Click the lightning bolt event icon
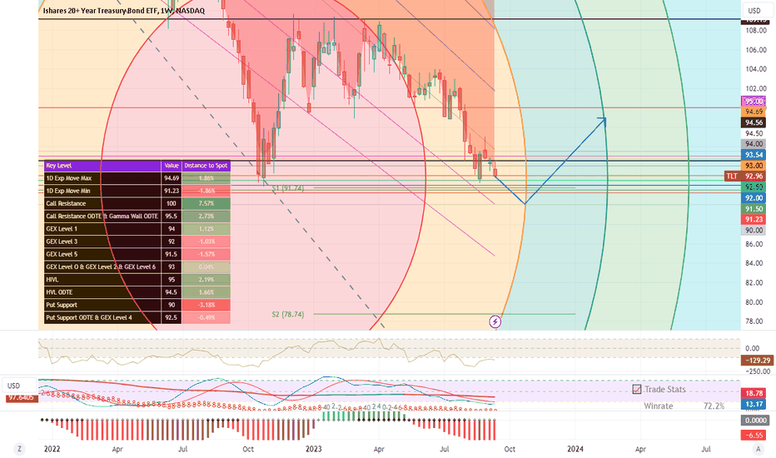 [x=495, y=321]
